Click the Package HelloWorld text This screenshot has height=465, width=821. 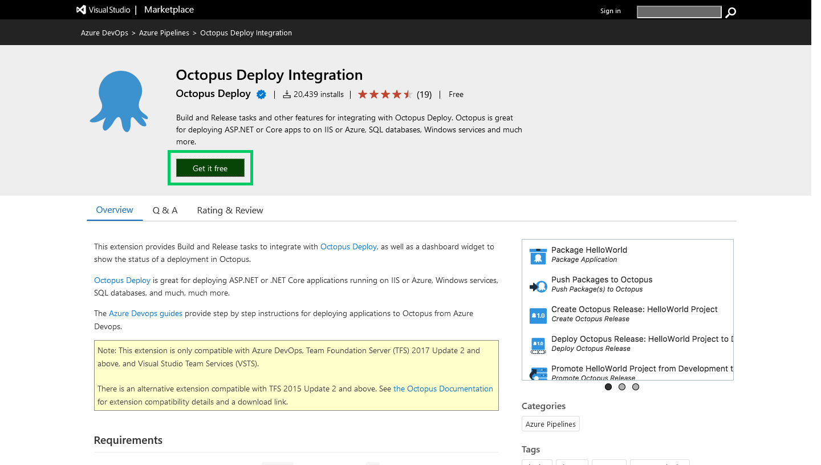click(x=589, y=250)
